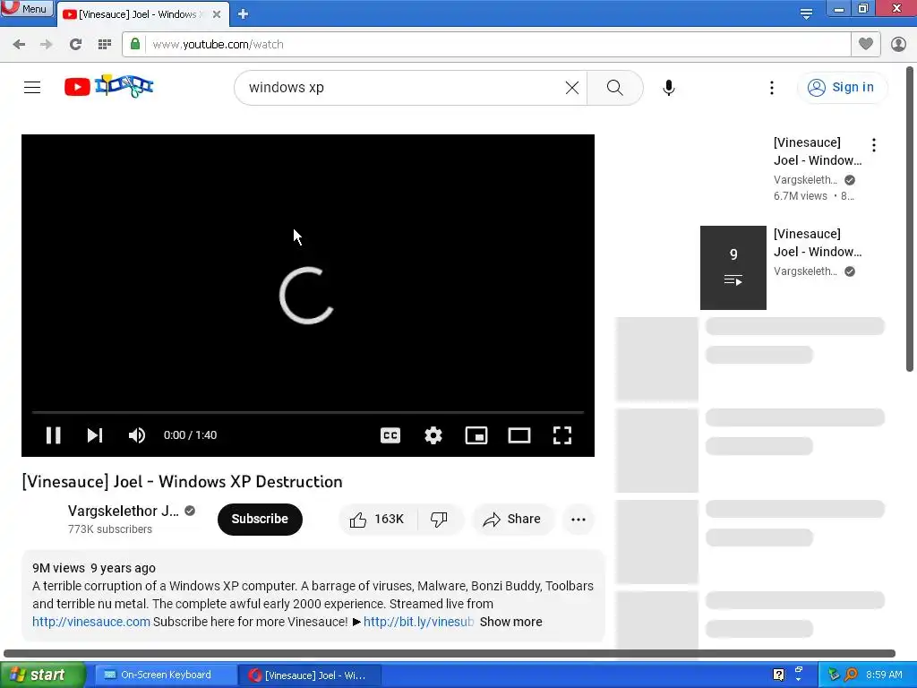
Task: Open the YouTube hamburger guide menu
Action: click(32, 87)
